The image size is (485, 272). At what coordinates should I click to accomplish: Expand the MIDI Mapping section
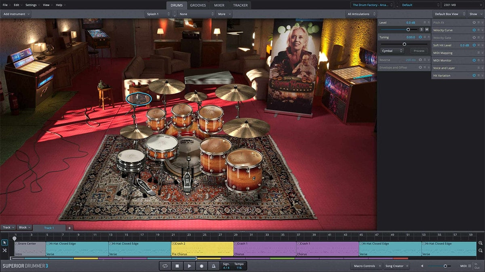pos(482,53)
